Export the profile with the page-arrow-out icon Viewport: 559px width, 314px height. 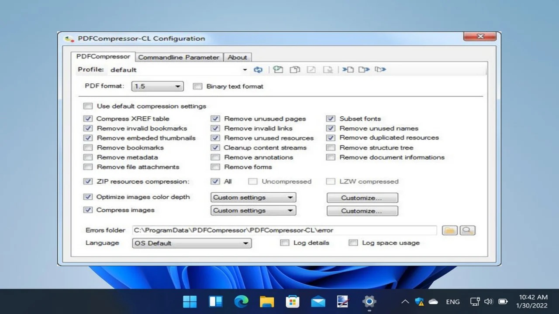click(x=364, y=70)
